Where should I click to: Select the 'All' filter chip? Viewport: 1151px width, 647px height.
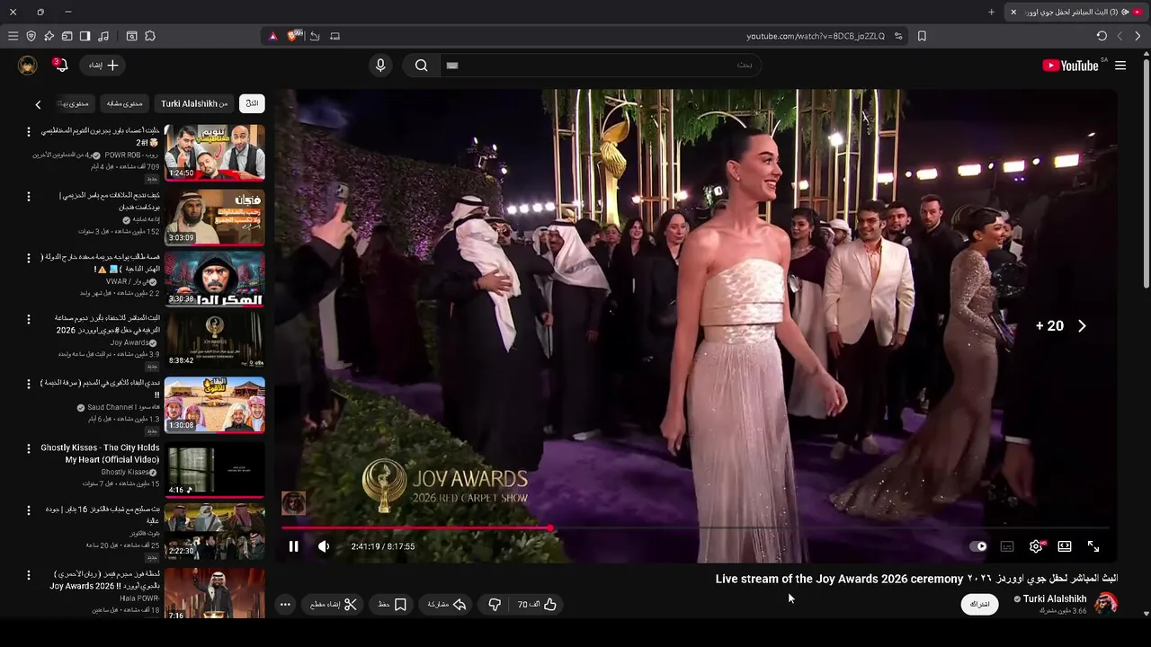[x=252, y=103]
